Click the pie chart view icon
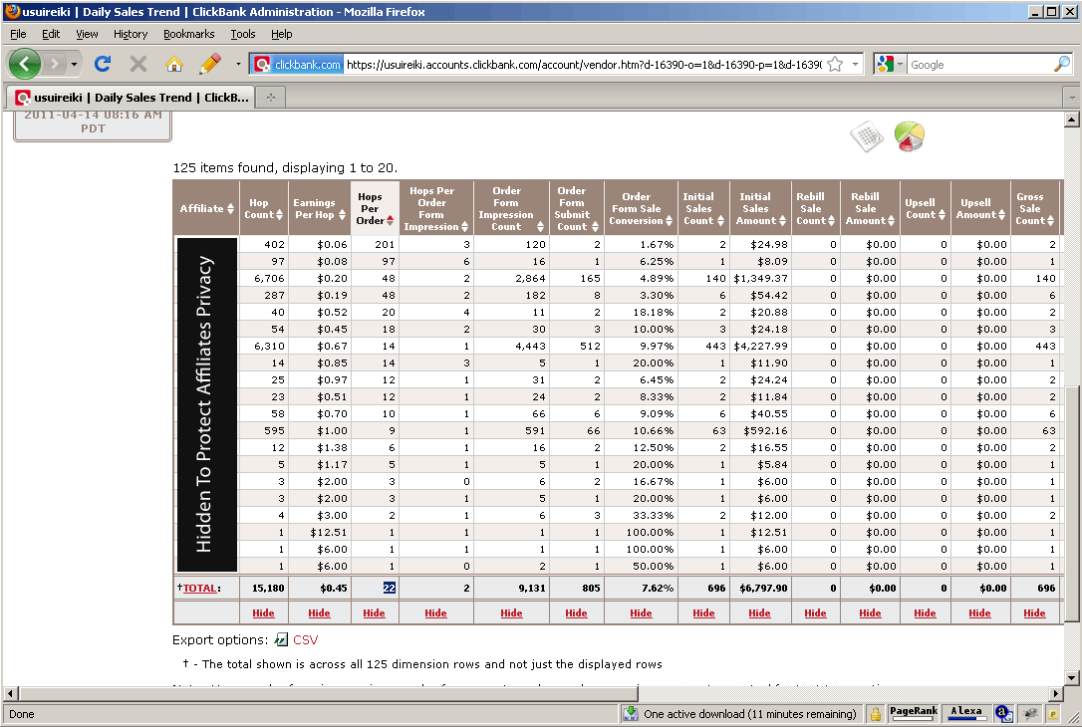Viewport: 1082px width, 727px height. pos(909,137)
